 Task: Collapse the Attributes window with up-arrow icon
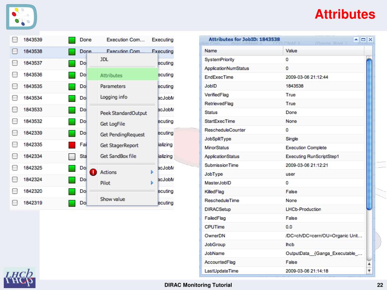tap(356, 39)
